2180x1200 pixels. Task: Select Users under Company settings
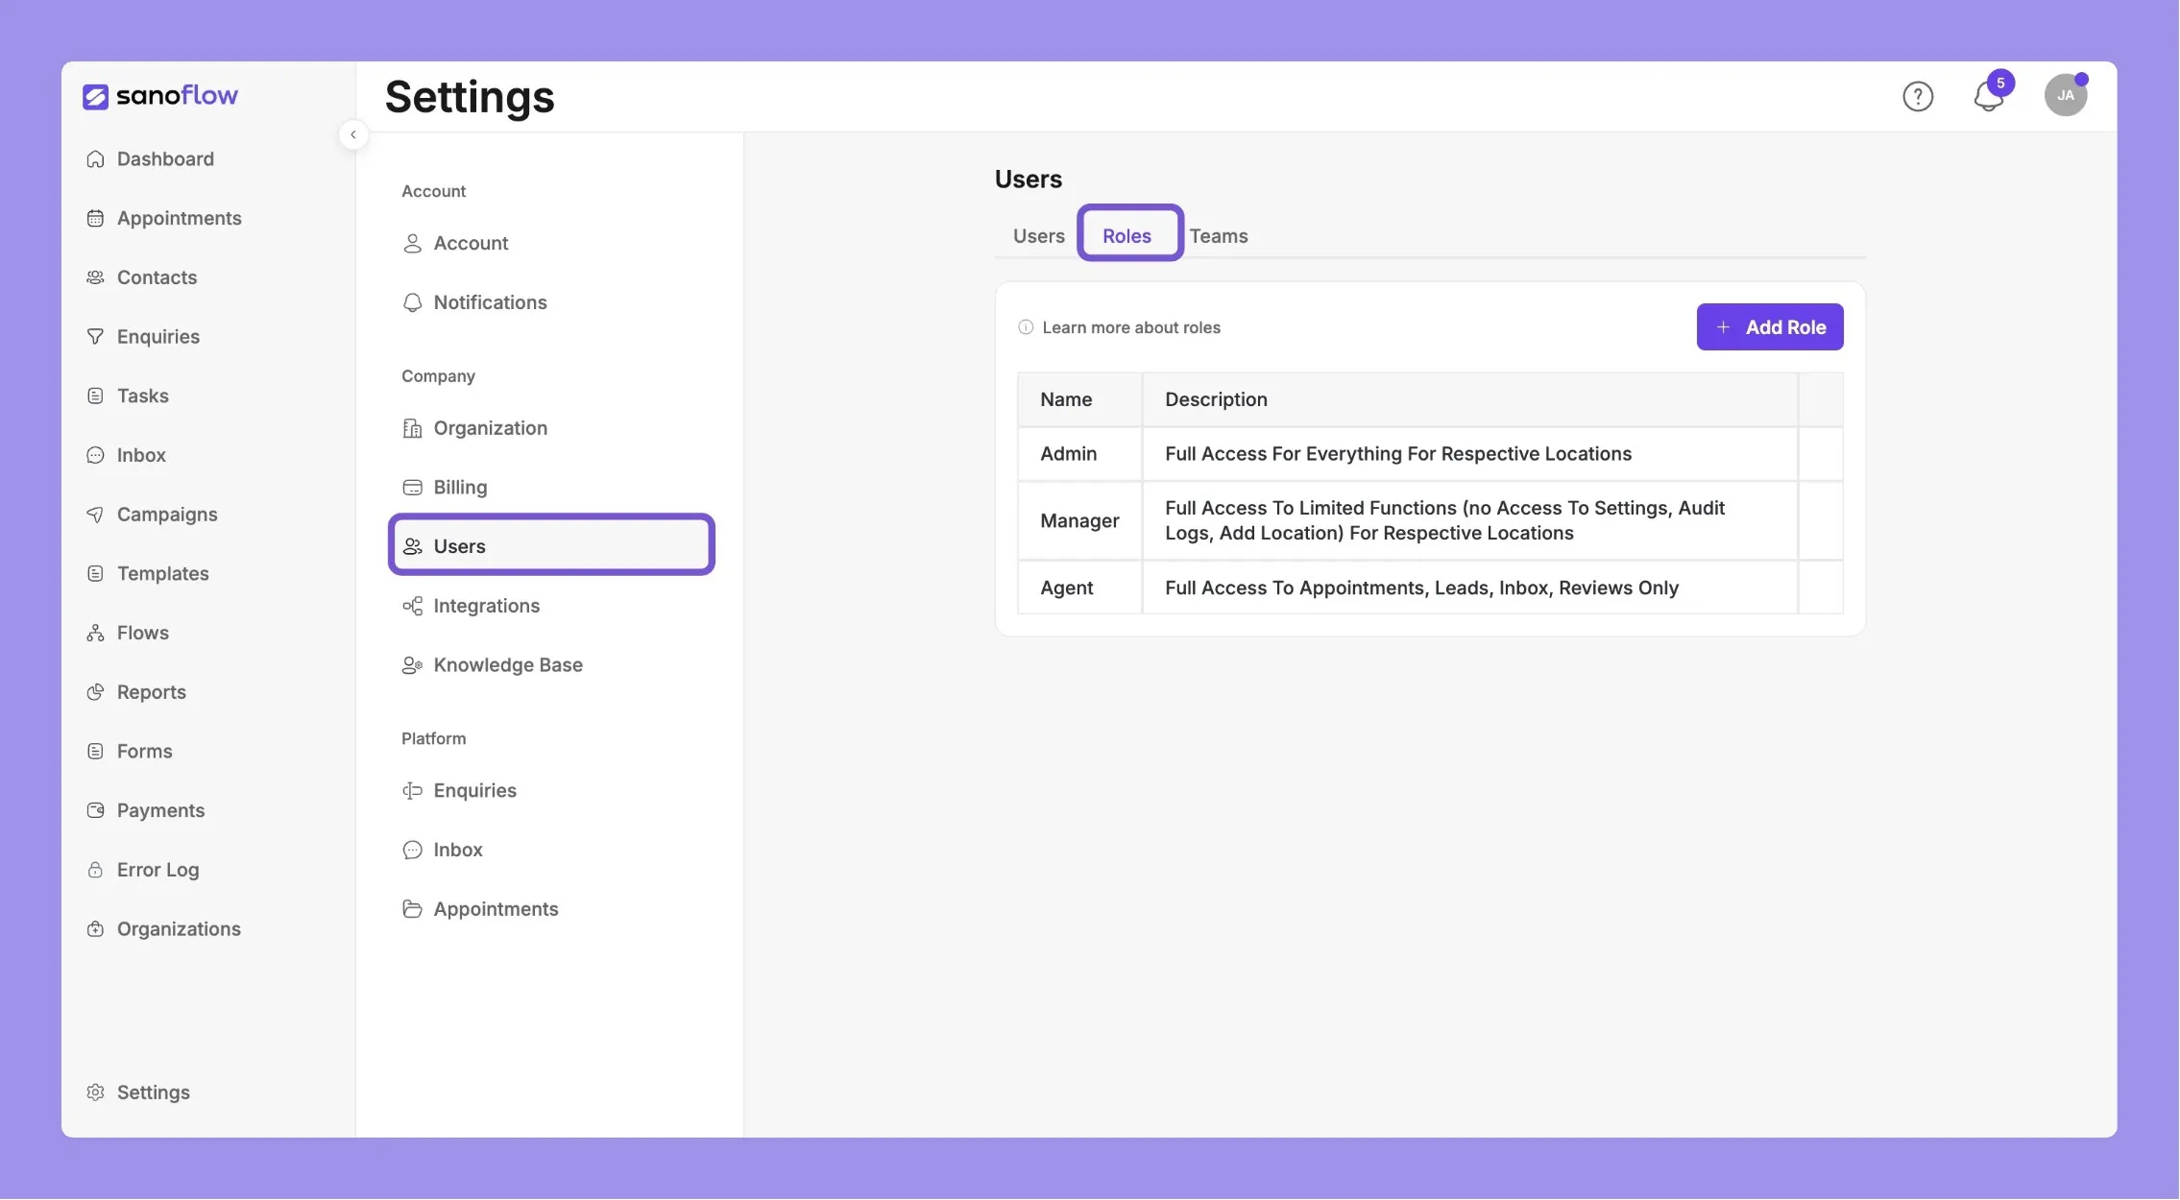(551, 545)
